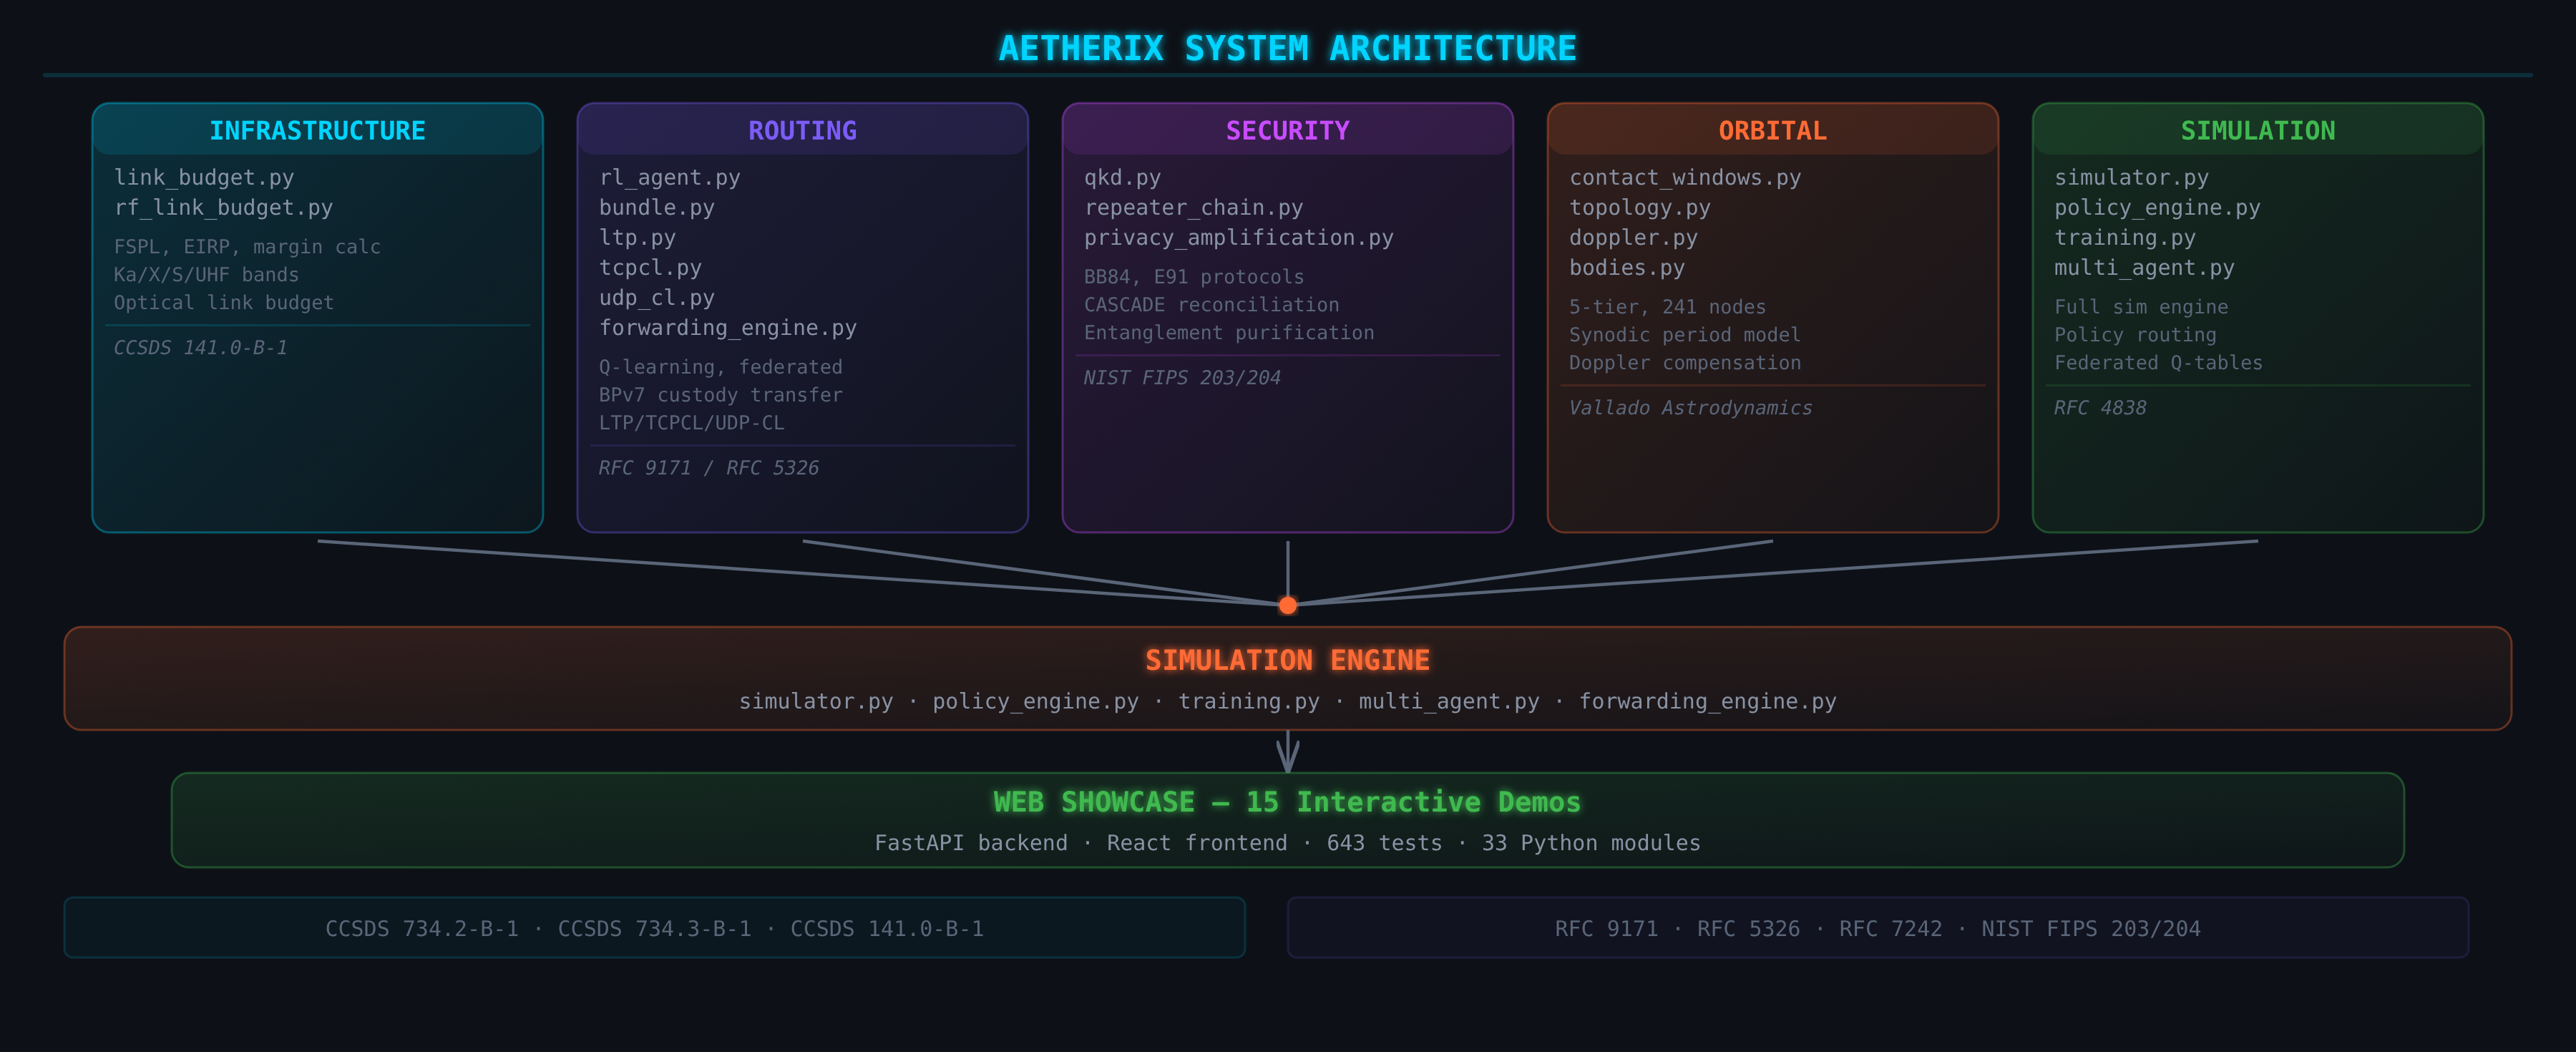Select the ORBITAL card header
Screen dimensions: 2576x1052
1772,130
